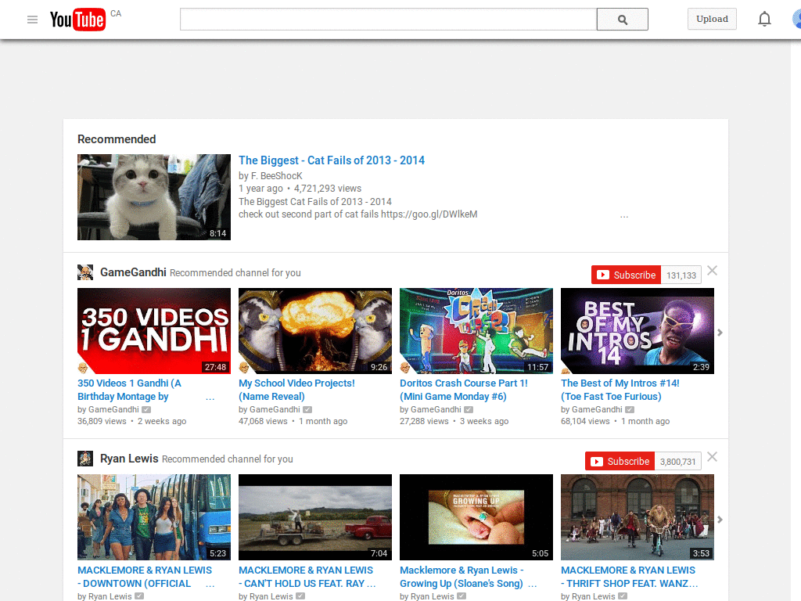Play the Best of My Intros 14 thumbnail

click(x=638, y=331)
